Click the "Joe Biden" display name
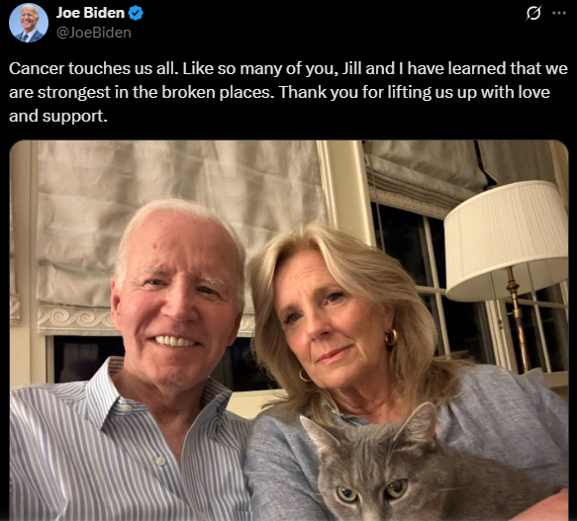Viewport: 577px width, 521px height. [90, 13]
